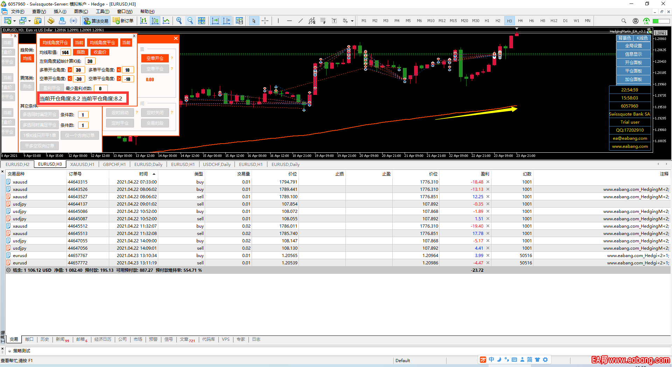Click the 全局设置 panel button
The height and width of the screenshot is (367, 672).
[633, 46]
